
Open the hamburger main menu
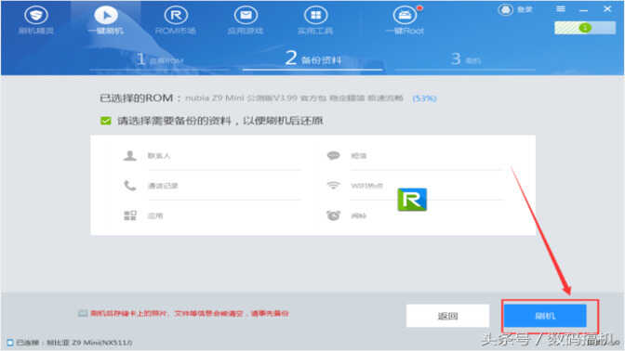pyautogui.click(x=561, y=8)
